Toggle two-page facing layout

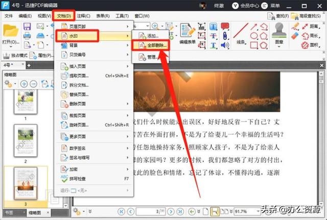pyautogui.click(x=224, y=212)
